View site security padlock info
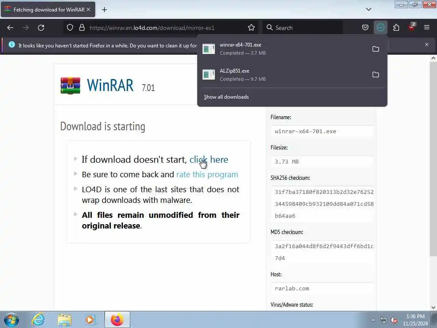This screenshot has width=437, height=328. 82,27
